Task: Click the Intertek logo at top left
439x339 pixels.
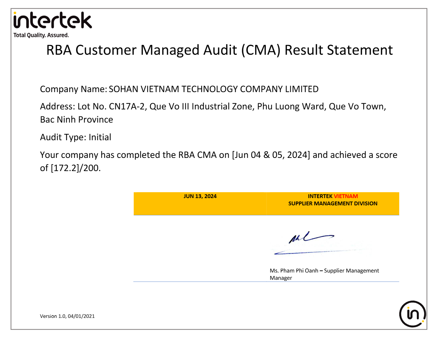Action: click(52, 21)
